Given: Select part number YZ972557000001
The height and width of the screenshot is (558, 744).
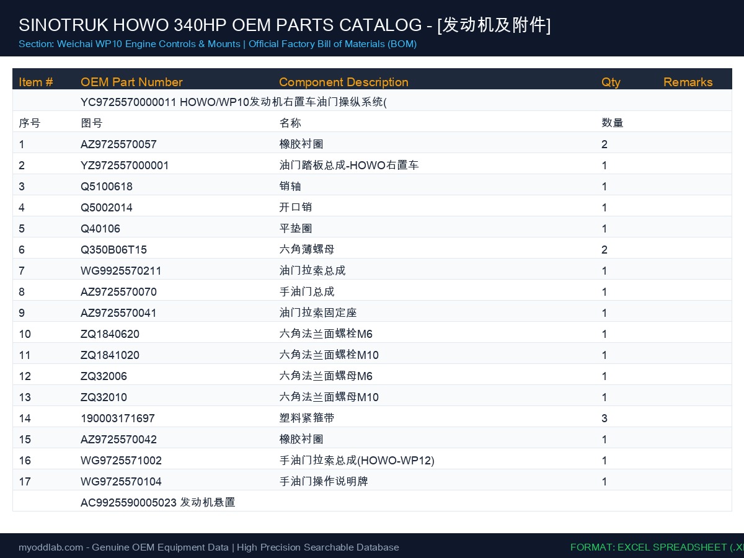Looking at the screenshot, I should click(125, 166).
